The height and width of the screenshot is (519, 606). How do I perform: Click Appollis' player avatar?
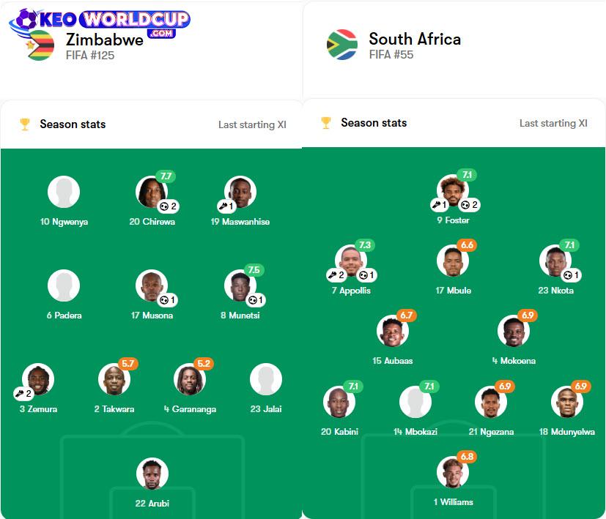(352, 261)
